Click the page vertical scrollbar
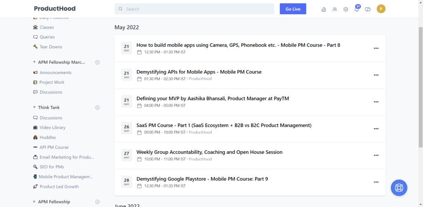This screenshot has width=423, height=207. (x=420, y=84)
